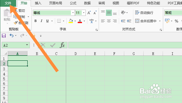
Task: Expand underline style dropdown arrow
Action: (x=52, y=21)
